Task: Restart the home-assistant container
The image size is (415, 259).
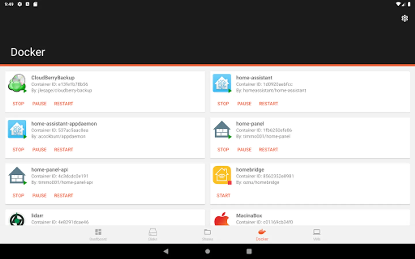Action: point(269,104)
